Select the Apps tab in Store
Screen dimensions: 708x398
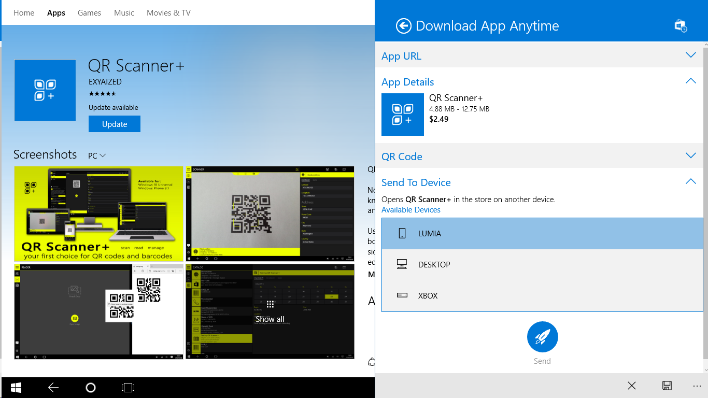click(56, 12)
